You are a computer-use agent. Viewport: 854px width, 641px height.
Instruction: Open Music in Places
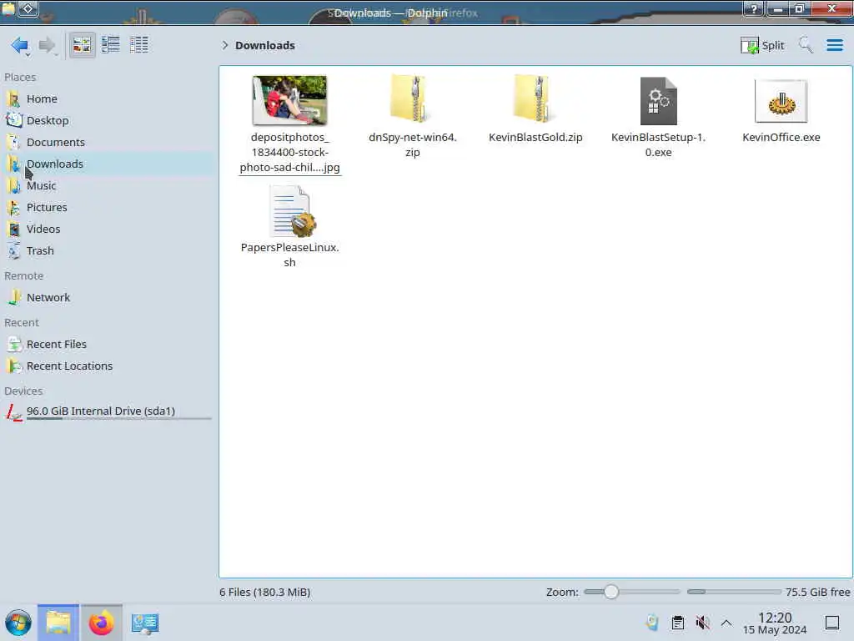[107, 186]
